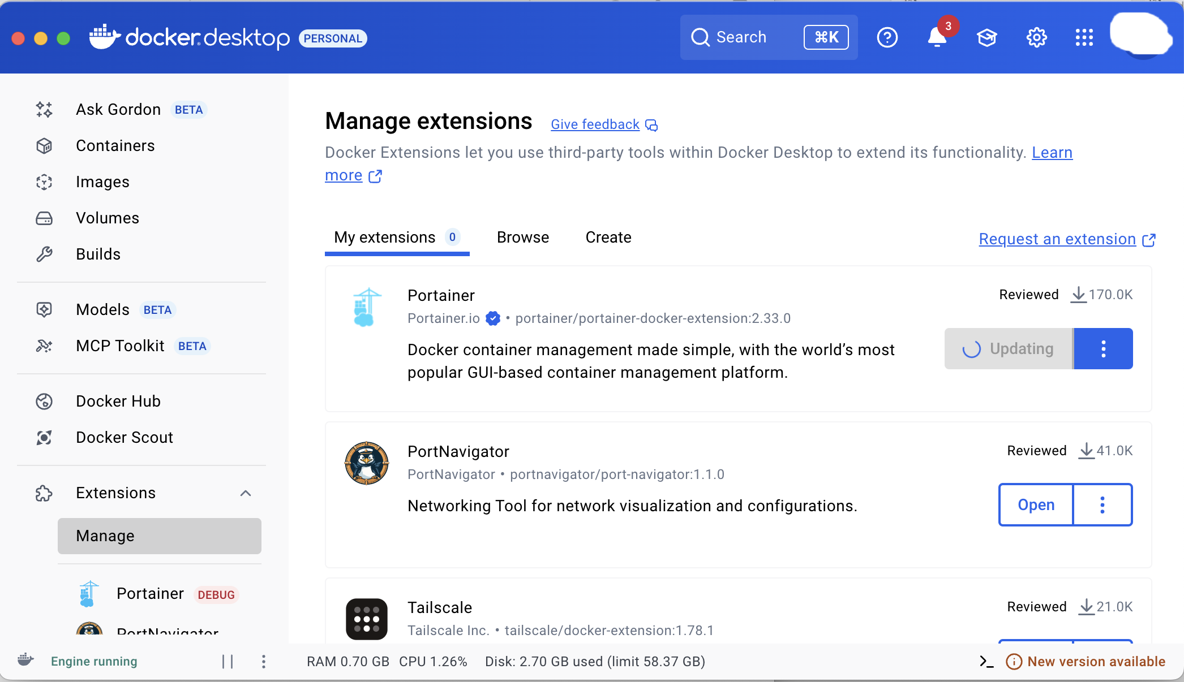
Task: Click the help question mark icon
Action: (887, 37)
